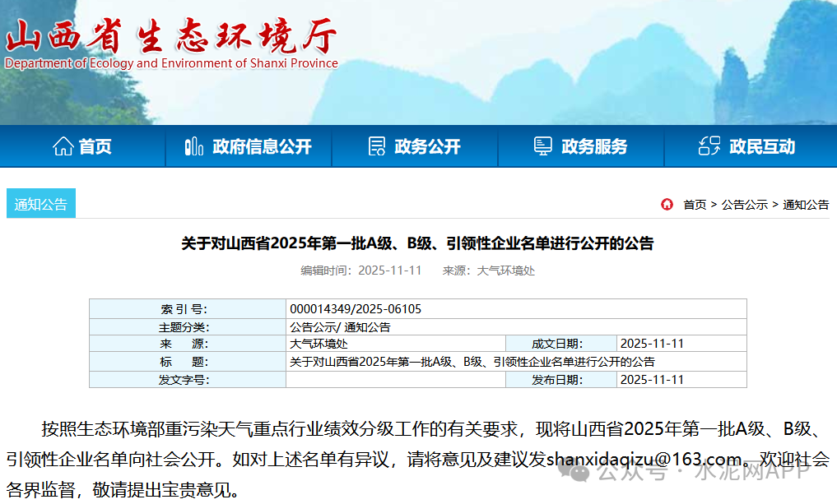Click the 山西省生态环境厅 logo in the header
This screenshot has width=837, height=504.
[171, 43]
